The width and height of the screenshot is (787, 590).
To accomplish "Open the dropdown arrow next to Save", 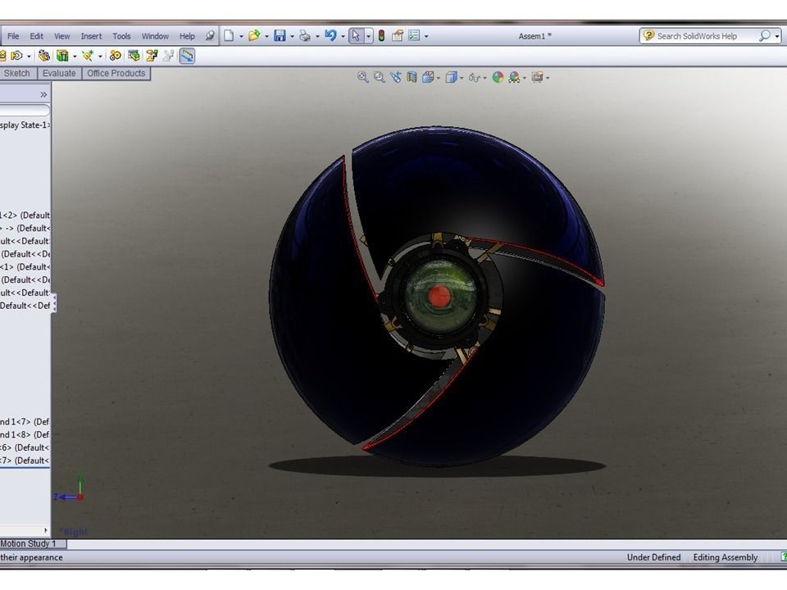I will (292, 36).
